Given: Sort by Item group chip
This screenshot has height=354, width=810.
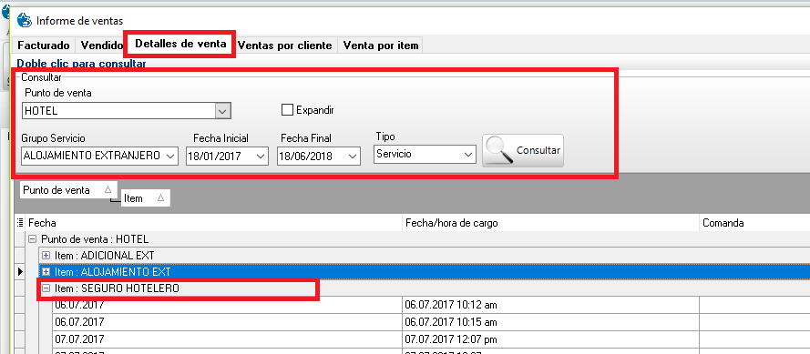Looking at the screenshot, I should coord(145,198).
